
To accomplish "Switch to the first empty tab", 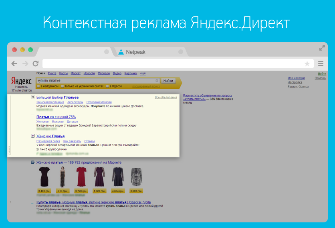I will pos(75,52).
